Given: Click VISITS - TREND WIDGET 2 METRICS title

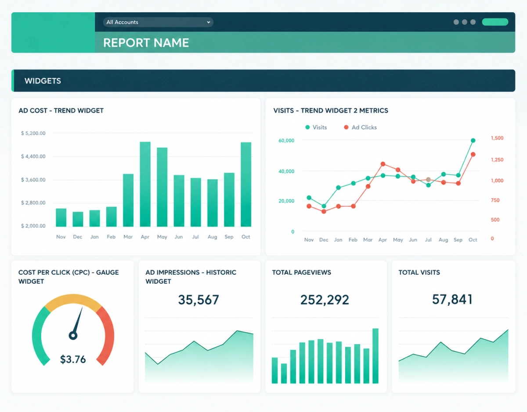Looking at the screenshot, I should pyautogui.click(x=331, y=110).
